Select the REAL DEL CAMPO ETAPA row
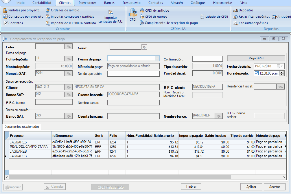The image size is (291, 194). point(145,147)
